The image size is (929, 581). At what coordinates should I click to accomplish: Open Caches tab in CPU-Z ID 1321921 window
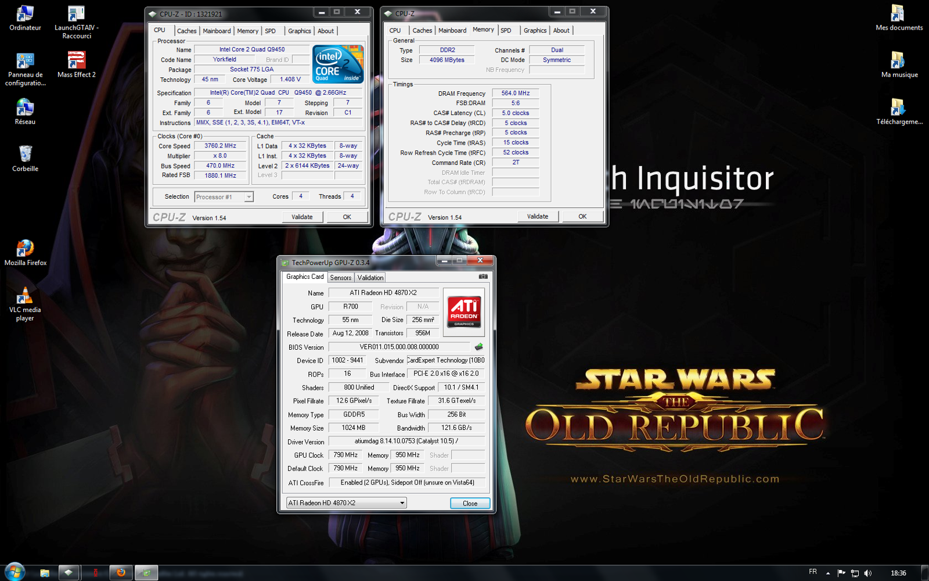click(x=186, y=31)
